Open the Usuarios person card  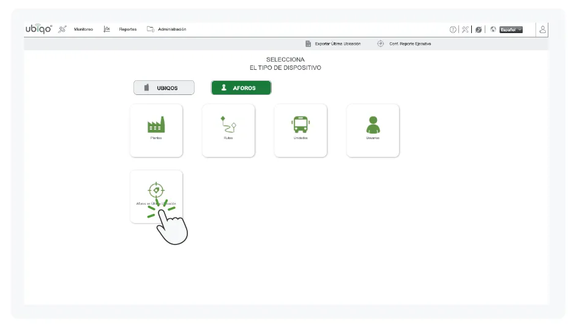(x=373, y=131)
